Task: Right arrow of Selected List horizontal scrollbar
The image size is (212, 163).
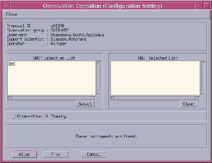Action: pyautogui.click(x=198, y=98)
